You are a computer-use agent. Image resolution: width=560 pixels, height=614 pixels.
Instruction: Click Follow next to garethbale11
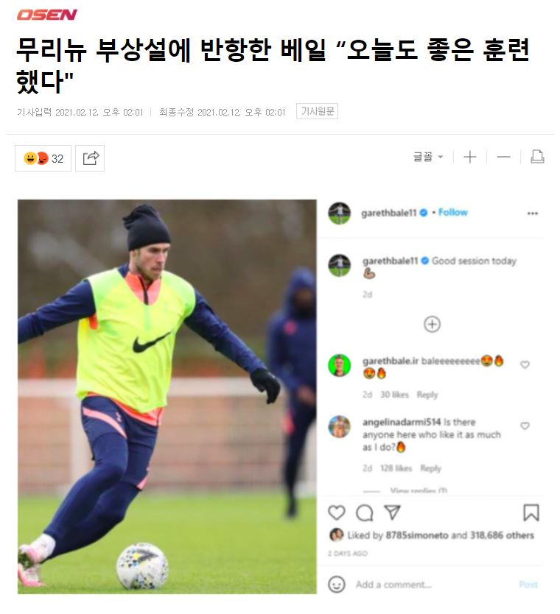452,212
